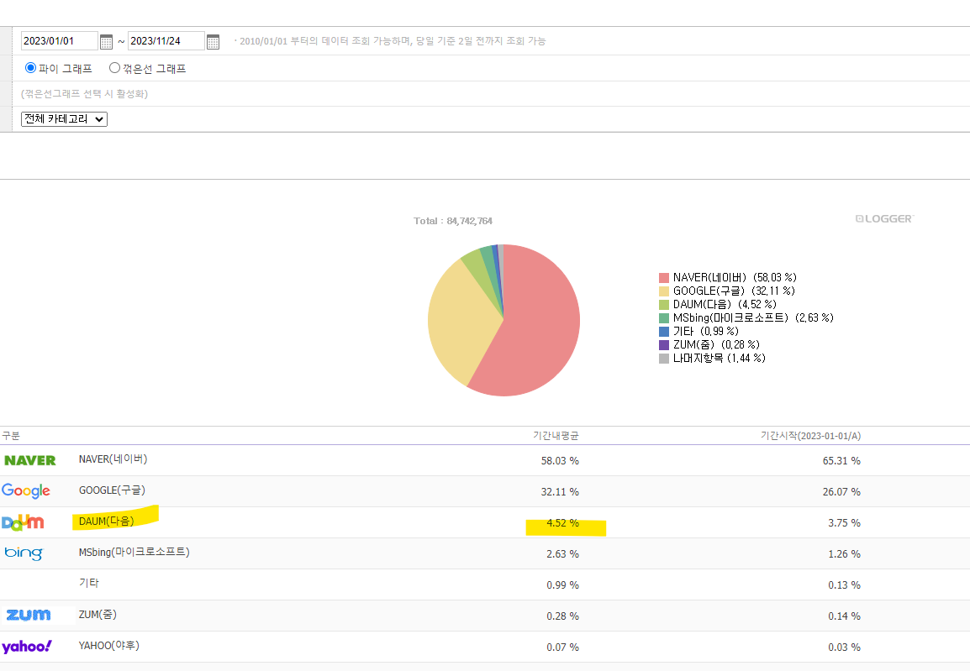Image resolution: width=970 pixels, height=671 pixels.
Task: Click YAHOO period start value 0.03 %
Action: coord(845,647)
